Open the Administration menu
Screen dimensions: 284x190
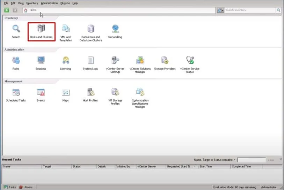point(49,3)
